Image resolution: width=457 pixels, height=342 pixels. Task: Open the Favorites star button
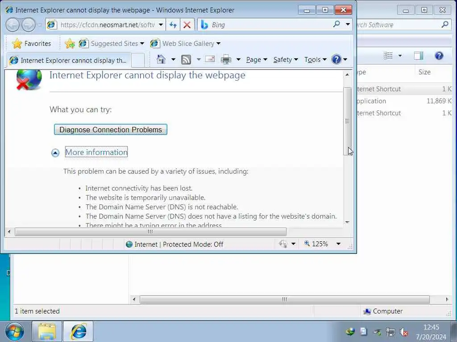pyautogui.click(x=17, y=44)
